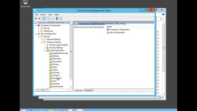The image size is (197, 111).
Task: Select the redirection [SERVERA.WILLPANEK.COM] root node
Action: [54, 23]
